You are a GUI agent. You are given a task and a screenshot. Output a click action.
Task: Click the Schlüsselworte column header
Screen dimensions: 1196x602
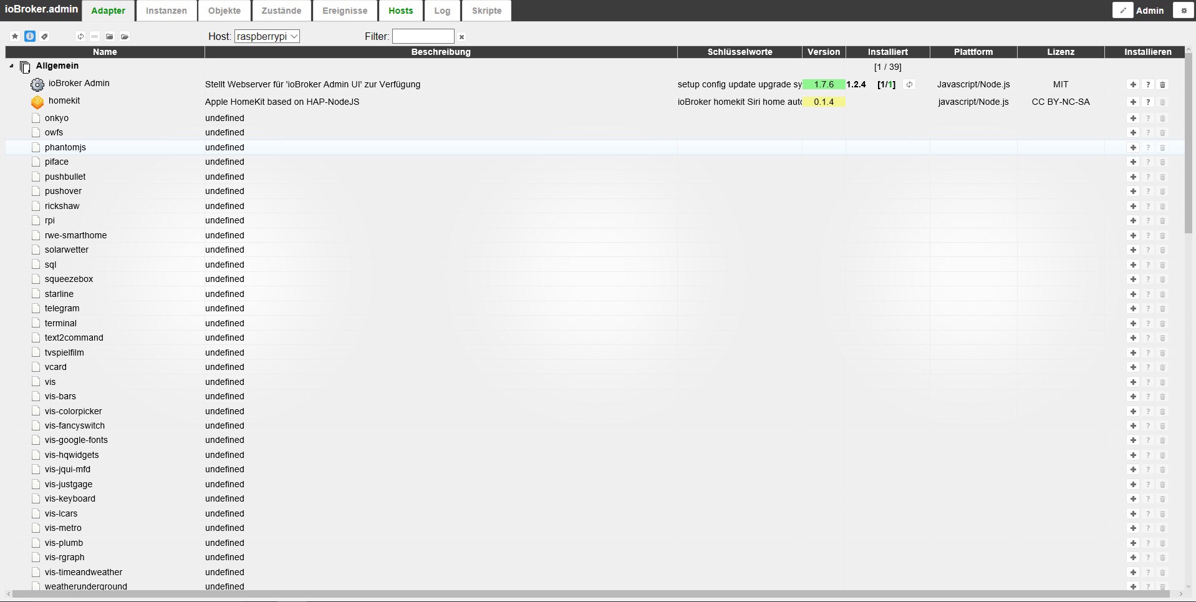tap(740, 52)
